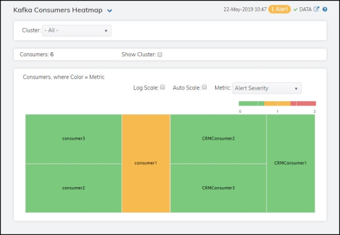Image resolution: width=340 pixels, height=235 pixels.
Task: Select the CRMConsumer2 heatmap cell
Action: 218,139
